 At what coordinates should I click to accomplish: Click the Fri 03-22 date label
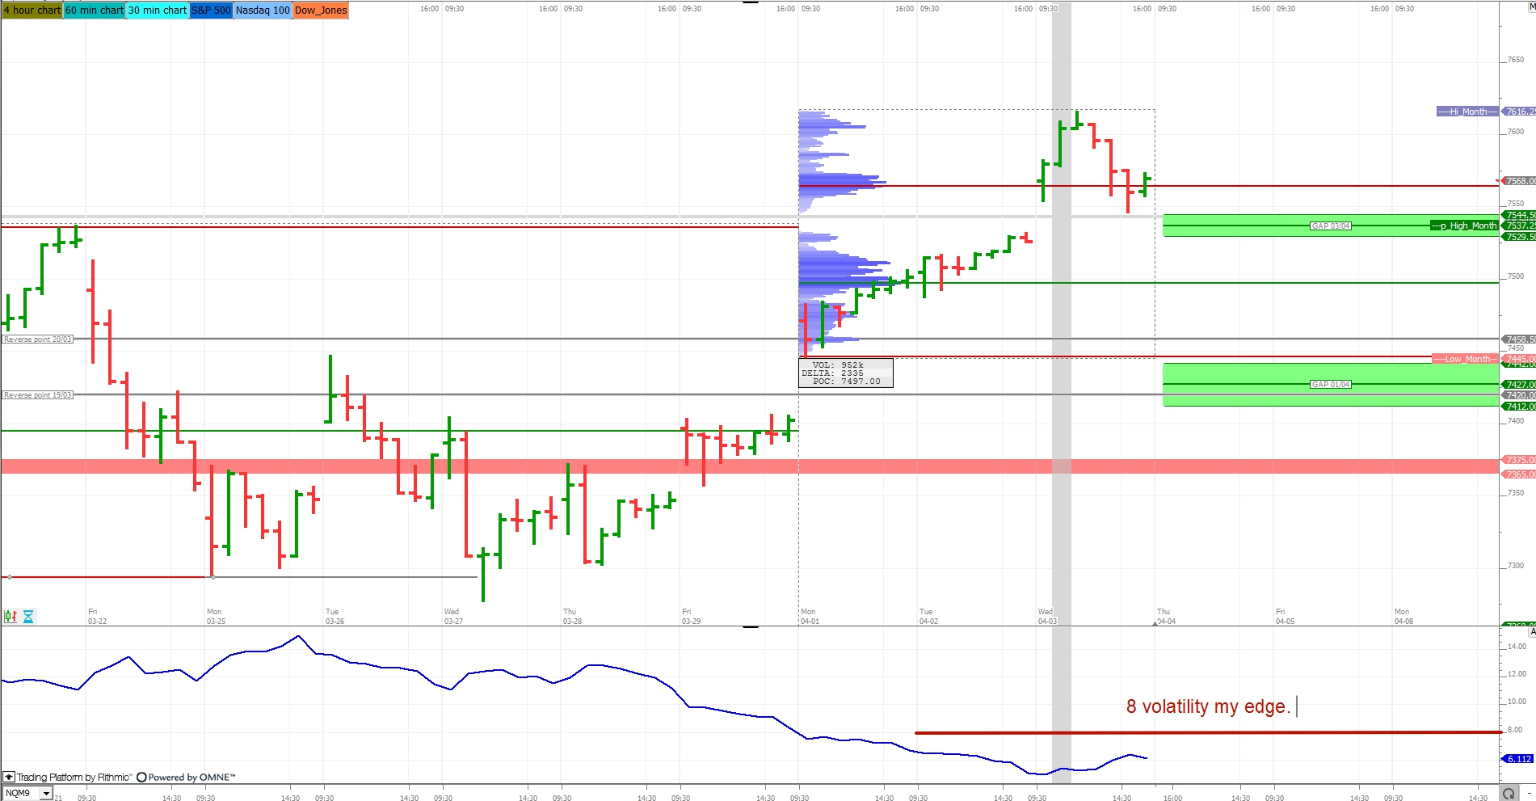[x=97, y=617]
